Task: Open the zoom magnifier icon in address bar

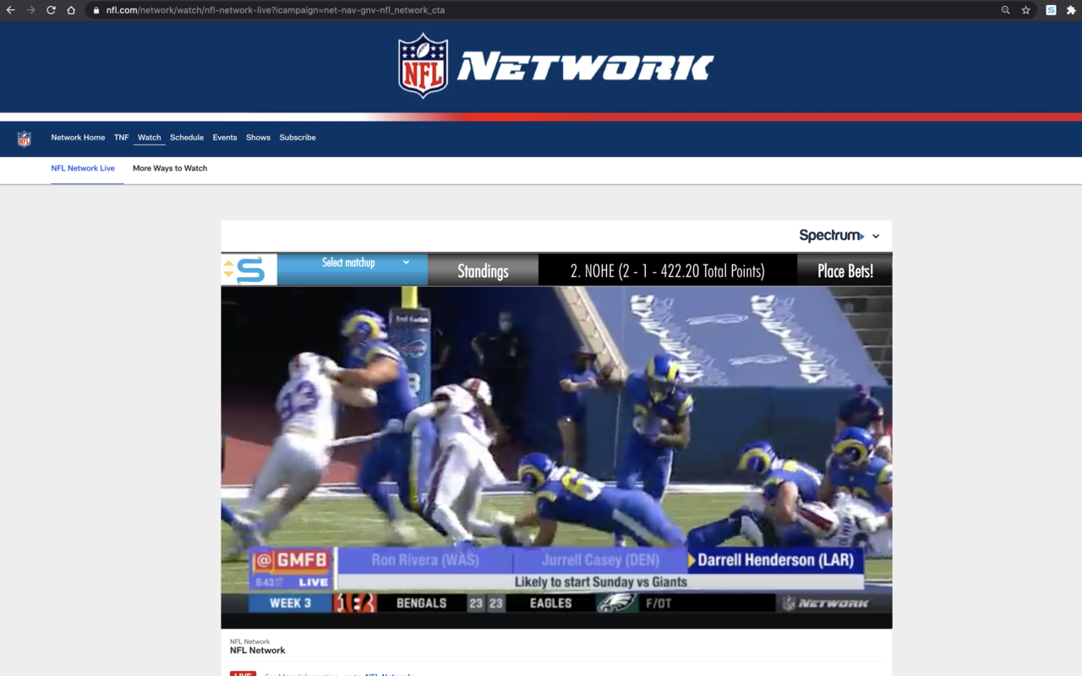Action: pos(1005,10)
